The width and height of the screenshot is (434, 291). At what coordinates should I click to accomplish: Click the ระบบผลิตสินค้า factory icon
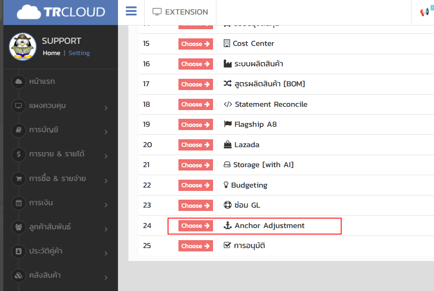tap(228, 64)
